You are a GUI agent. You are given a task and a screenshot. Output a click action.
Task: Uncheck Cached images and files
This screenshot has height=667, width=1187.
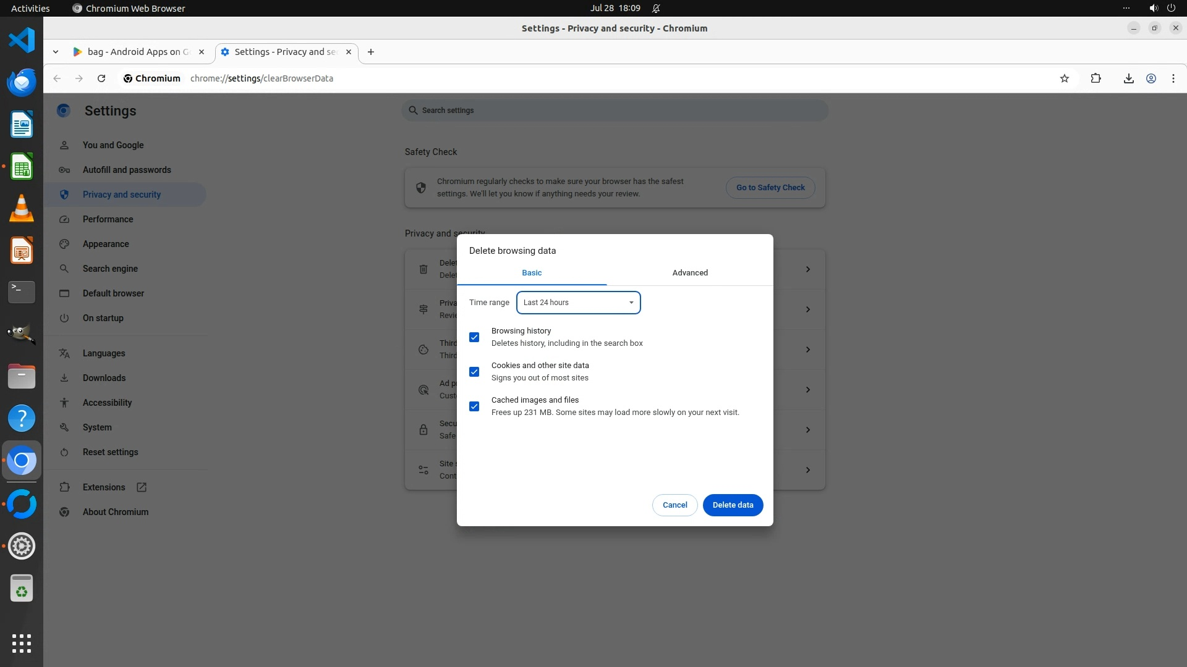pos(474,406)
